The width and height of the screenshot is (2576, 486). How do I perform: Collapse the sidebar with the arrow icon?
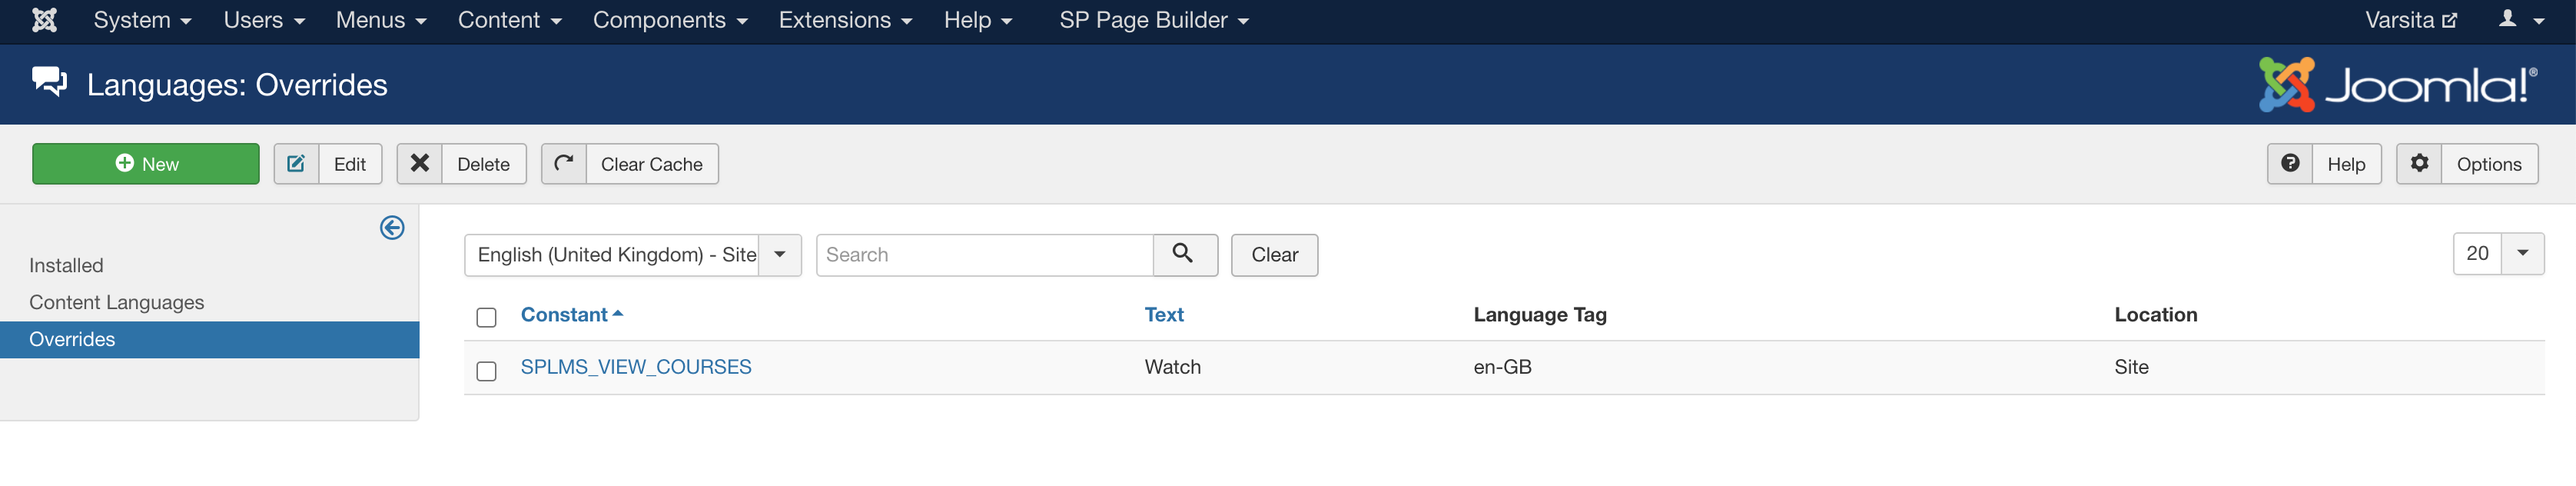(x=392, y=228)
